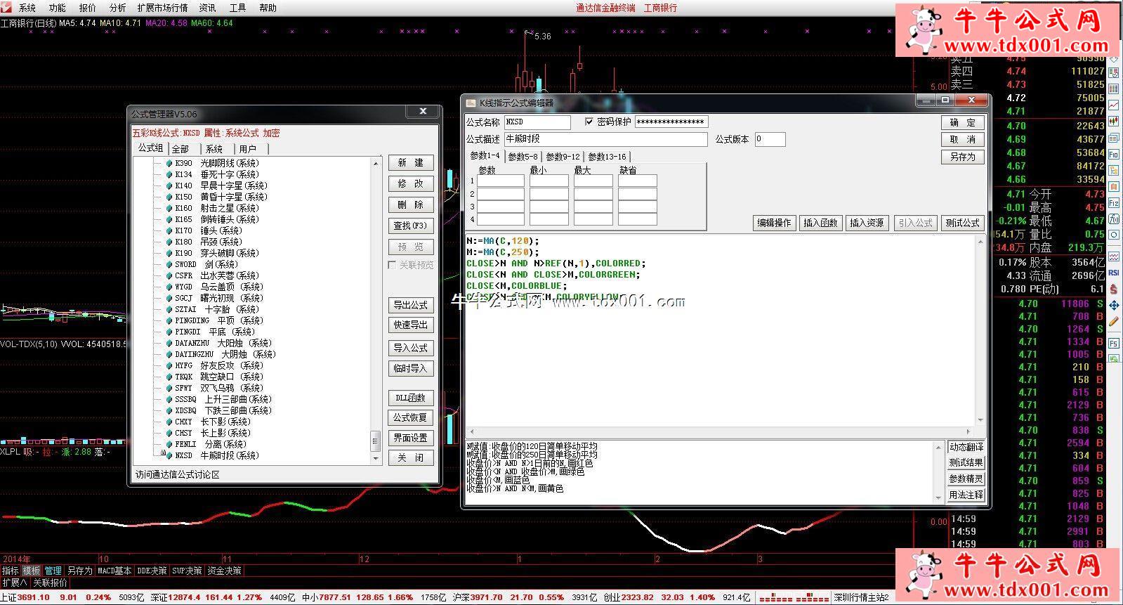Open the 系统 menu
The width and height of the screenshot is (1123, 605).
pos(27,8)
